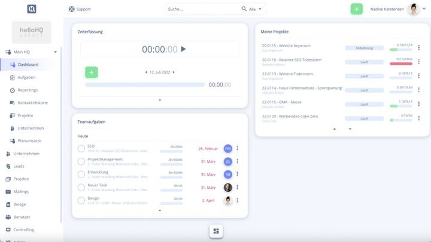The image size is (431, 242).
Task: Open project '22-0113 - Website Todesstern.'
Action: [288, 74]
